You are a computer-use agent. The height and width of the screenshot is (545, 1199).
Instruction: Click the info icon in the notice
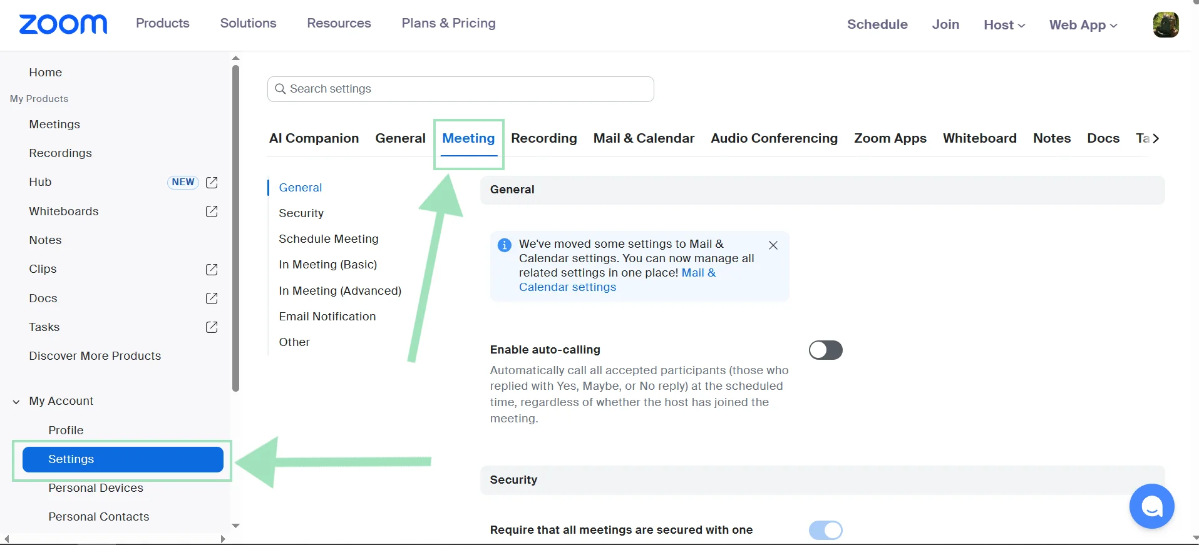click(x=504, y=245)
